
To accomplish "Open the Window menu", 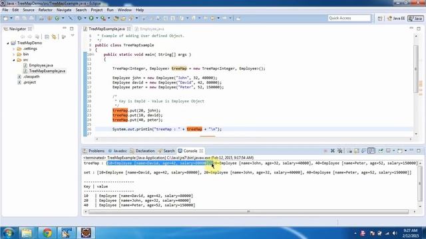I will click(124, 10).
